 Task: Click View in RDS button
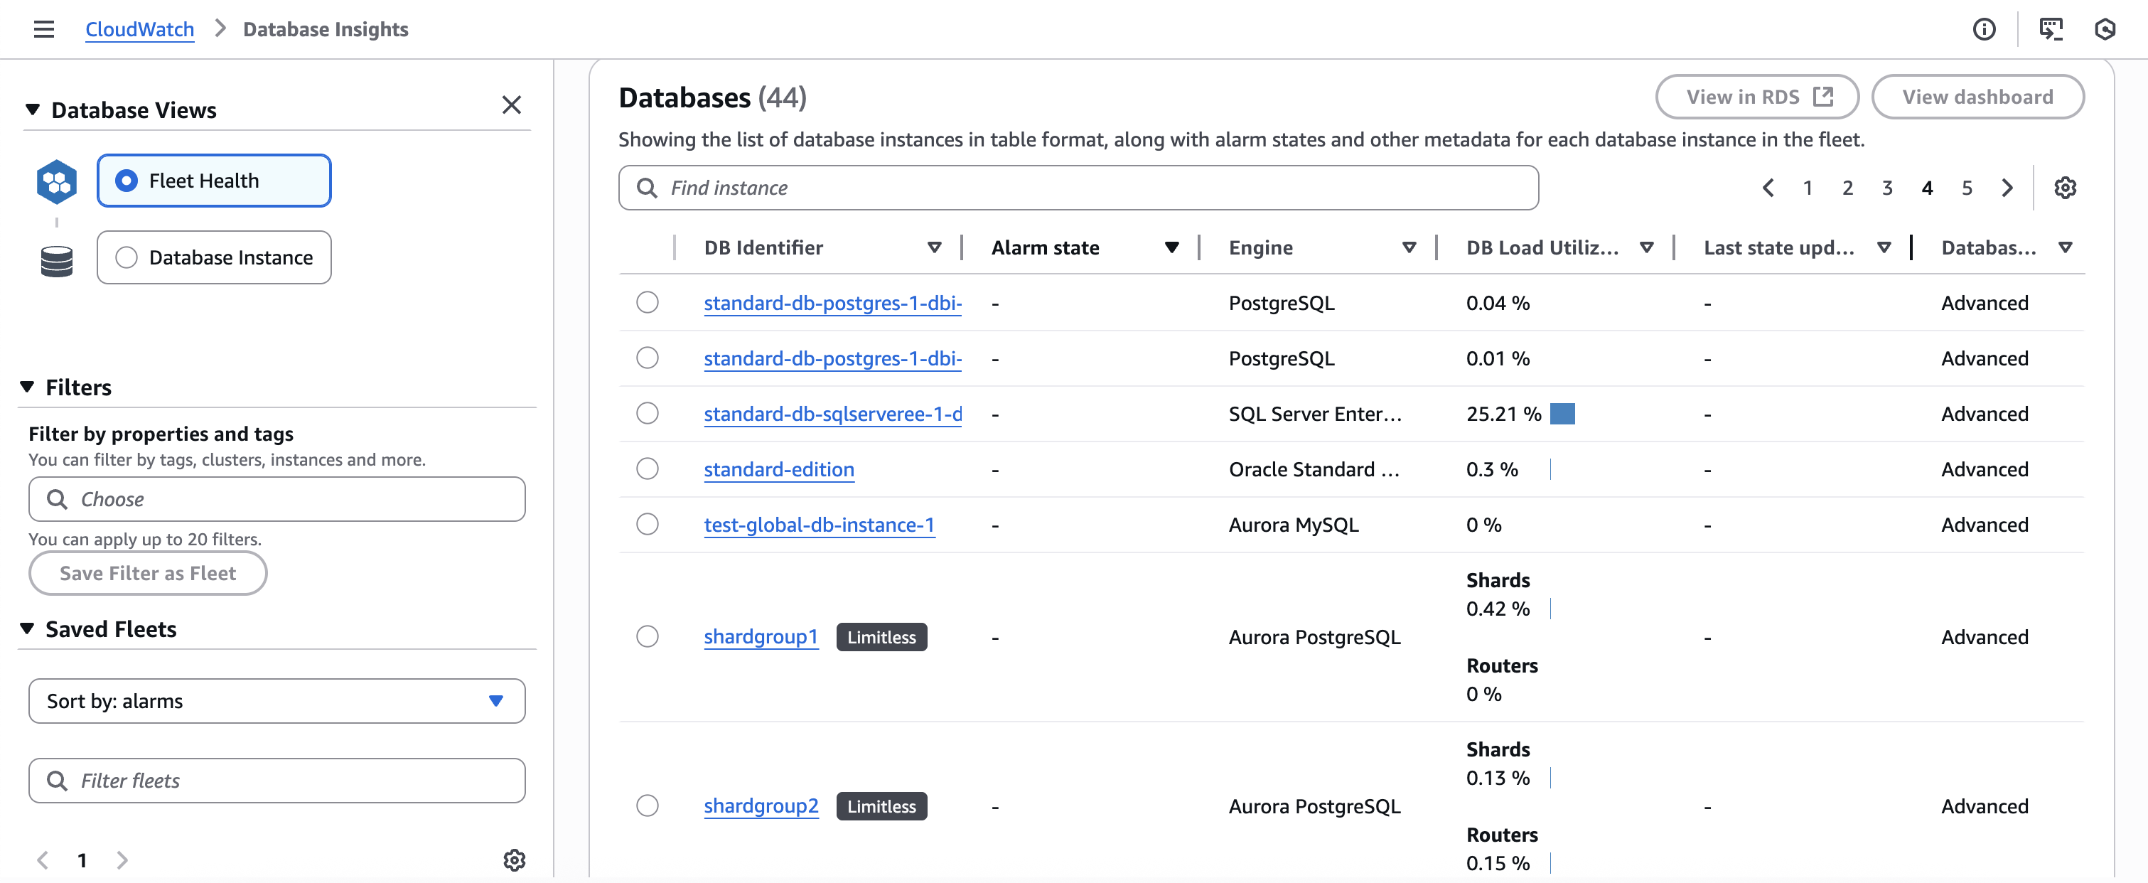tap(1757, 97)
